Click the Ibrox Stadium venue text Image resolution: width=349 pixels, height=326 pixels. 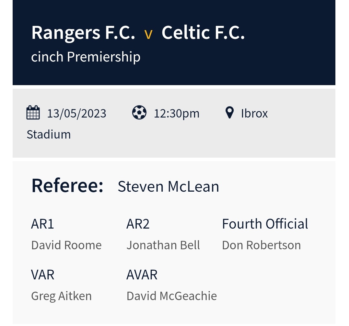[254, 114]
